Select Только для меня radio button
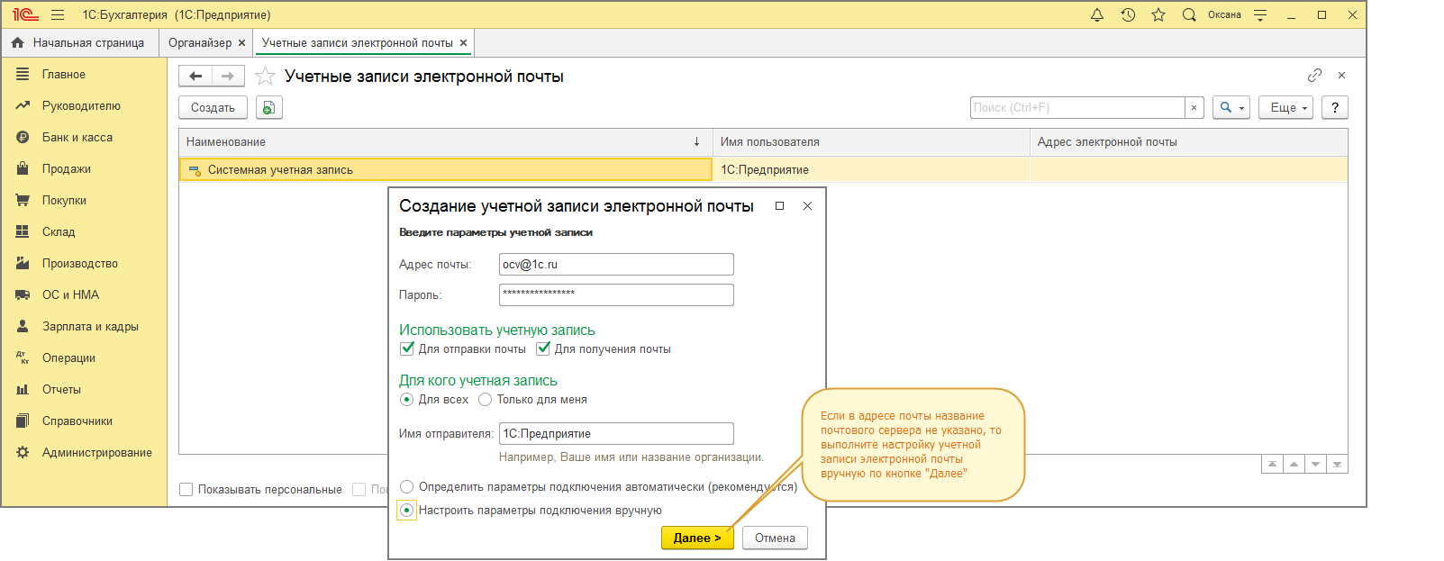The image size is (1444, 561). point(485,399)
